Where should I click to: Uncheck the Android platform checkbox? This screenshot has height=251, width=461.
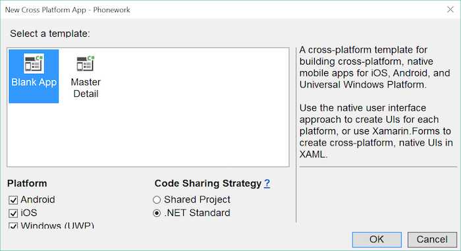13,200
